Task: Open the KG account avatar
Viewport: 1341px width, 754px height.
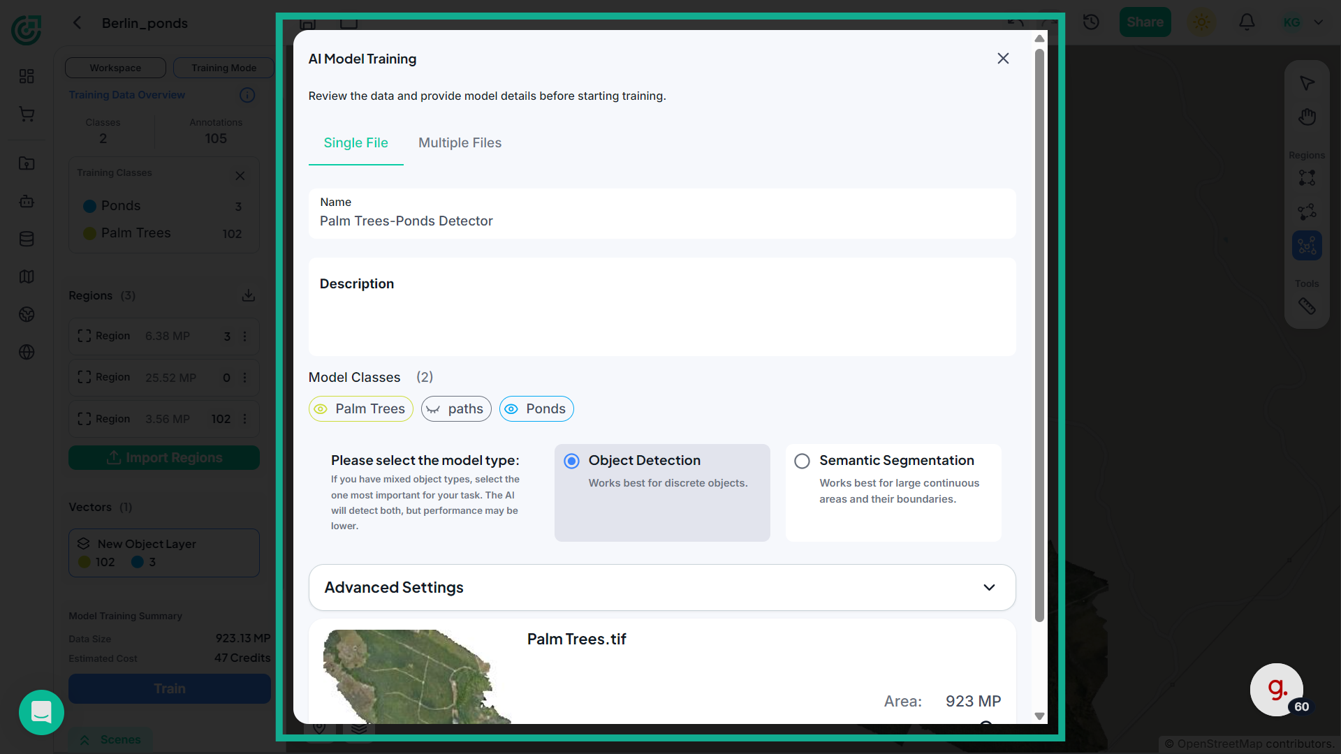Action: (1291, 22)
